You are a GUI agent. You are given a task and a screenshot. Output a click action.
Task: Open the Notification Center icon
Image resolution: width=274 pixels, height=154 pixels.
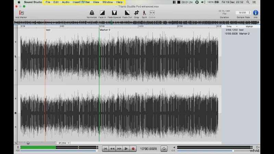coord(254,2)
